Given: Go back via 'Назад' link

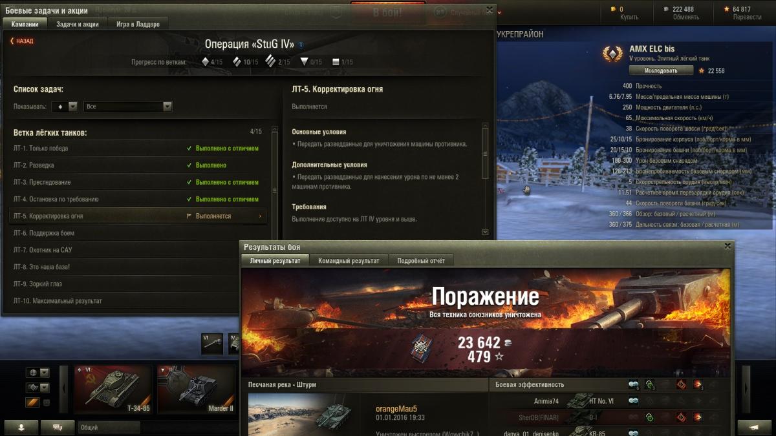Looking at the screenshot, I should click(x=22, y=41).
